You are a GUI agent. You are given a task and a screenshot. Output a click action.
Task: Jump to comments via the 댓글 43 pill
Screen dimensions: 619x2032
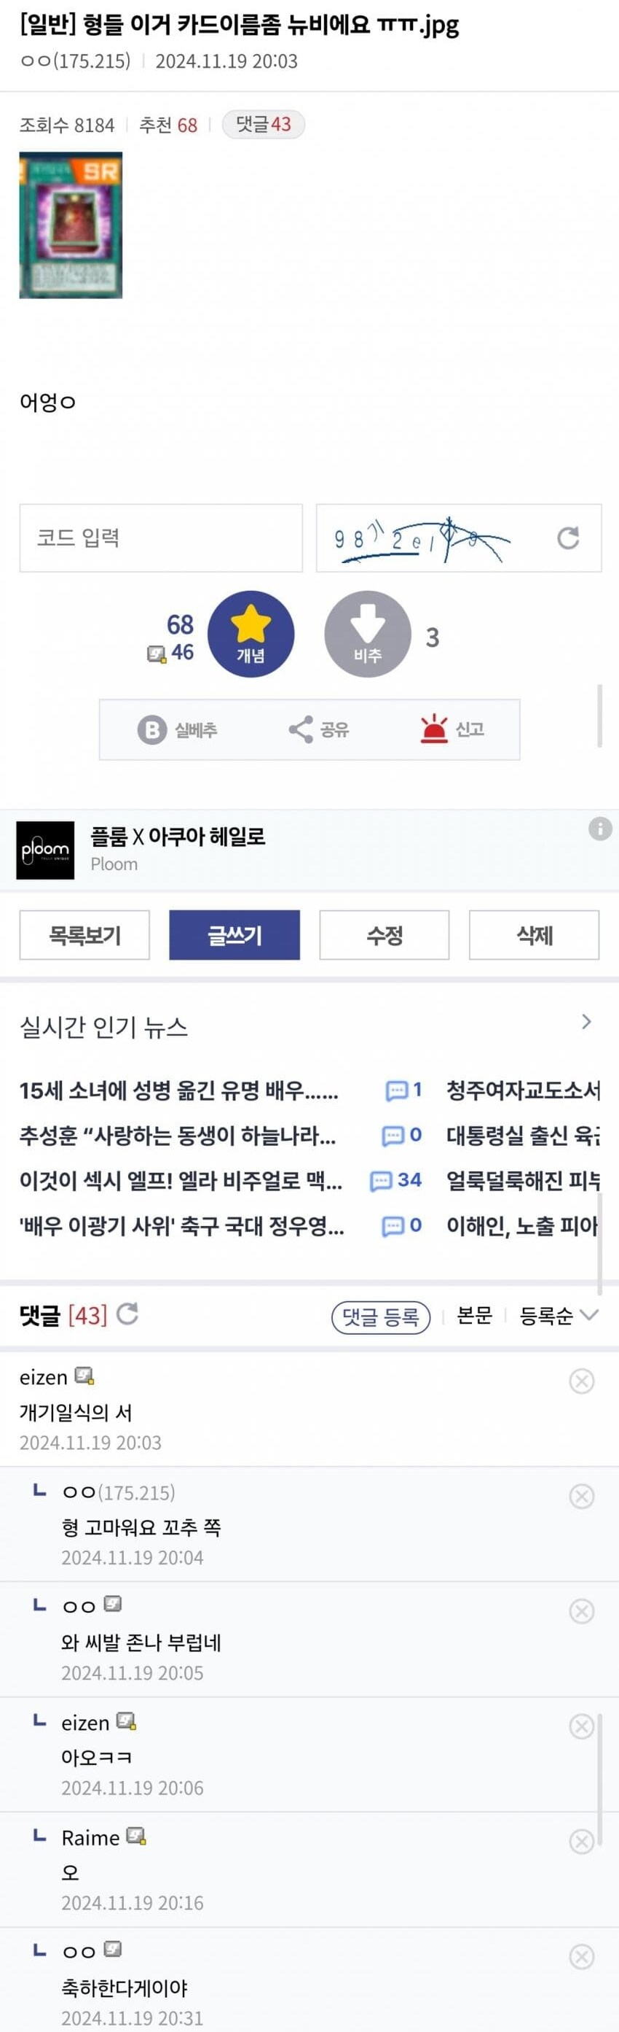[263, 125]
